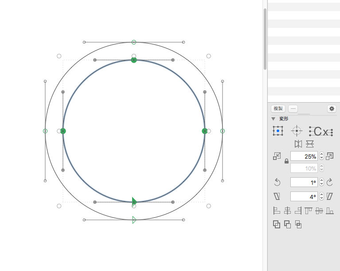Click the outer top node's right off-curve handle
Viewport: 340px width, 271px height.
point(184,42)
